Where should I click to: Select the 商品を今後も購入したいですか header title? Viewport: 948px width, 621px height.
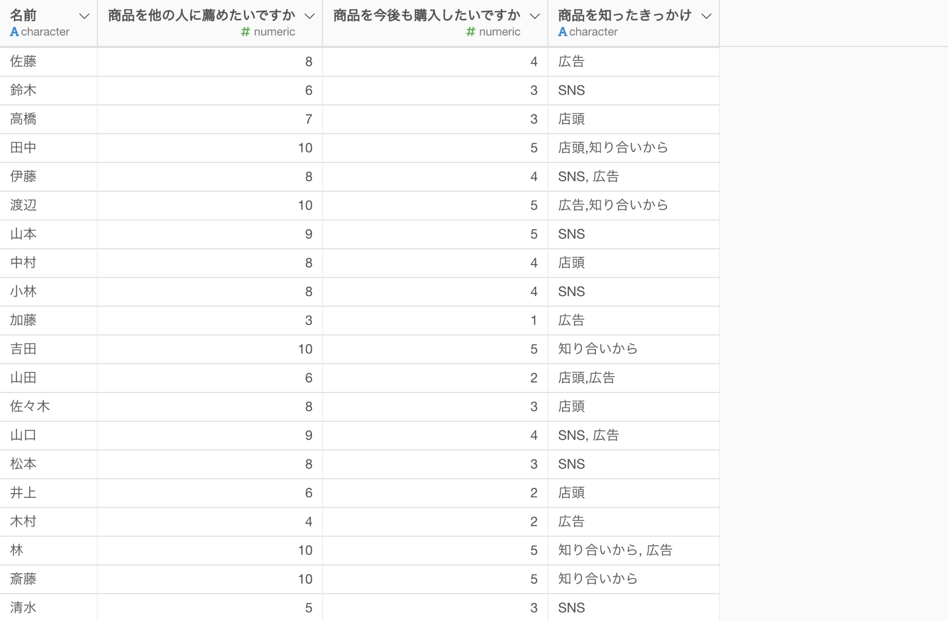(x=426, y=15)
